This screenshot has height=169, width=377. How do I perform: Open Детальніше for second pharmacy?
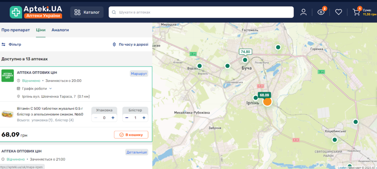[137, 152]
